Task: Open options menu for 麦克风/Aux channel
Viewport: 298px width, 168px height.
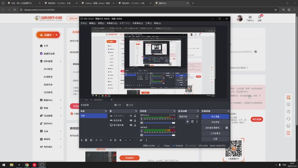Action: click(142, 119)
